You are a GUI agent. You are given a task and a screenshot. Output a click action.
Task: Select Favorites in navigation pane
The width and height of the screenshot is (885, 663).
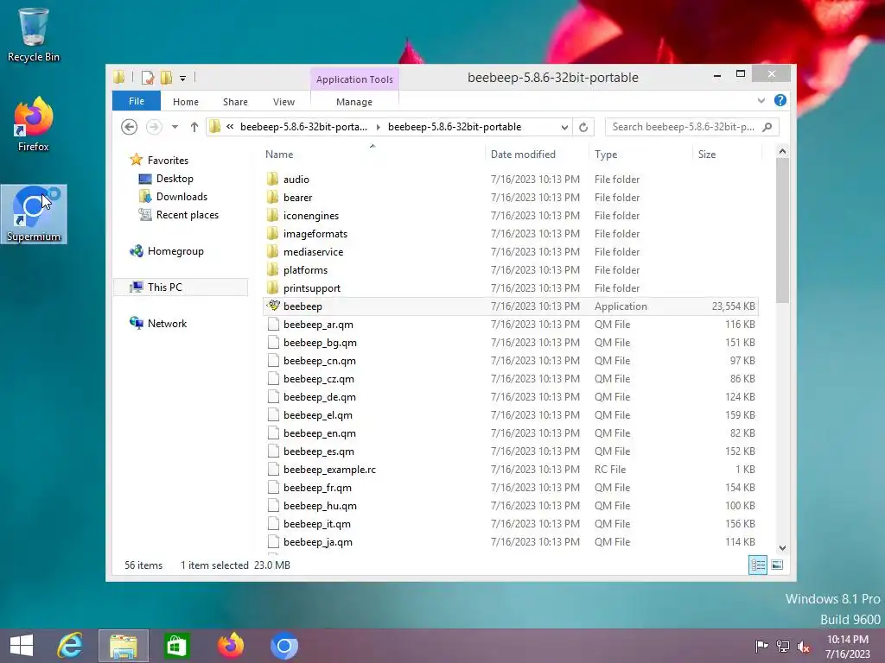click(x=168, y=160)
